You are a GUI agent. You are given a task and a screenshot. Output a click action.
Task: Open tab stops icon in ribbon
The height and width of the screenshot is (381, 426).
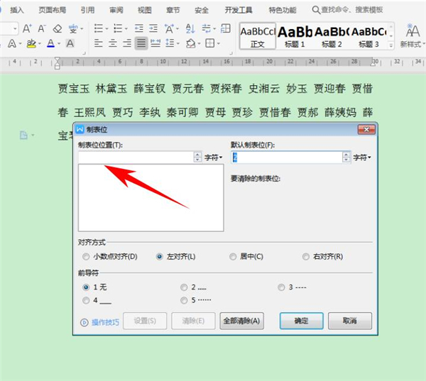coord(226,28)
